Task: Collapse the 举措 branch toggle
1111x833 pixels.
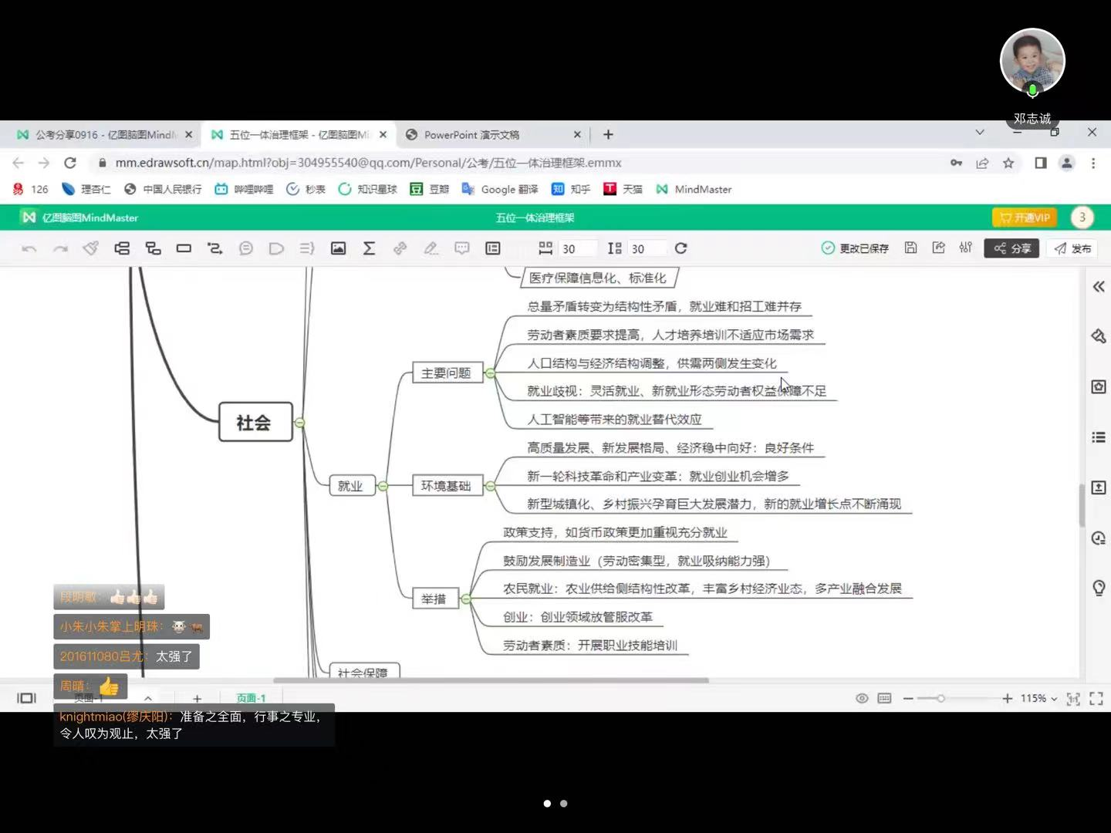Action: tap(466, 599)
